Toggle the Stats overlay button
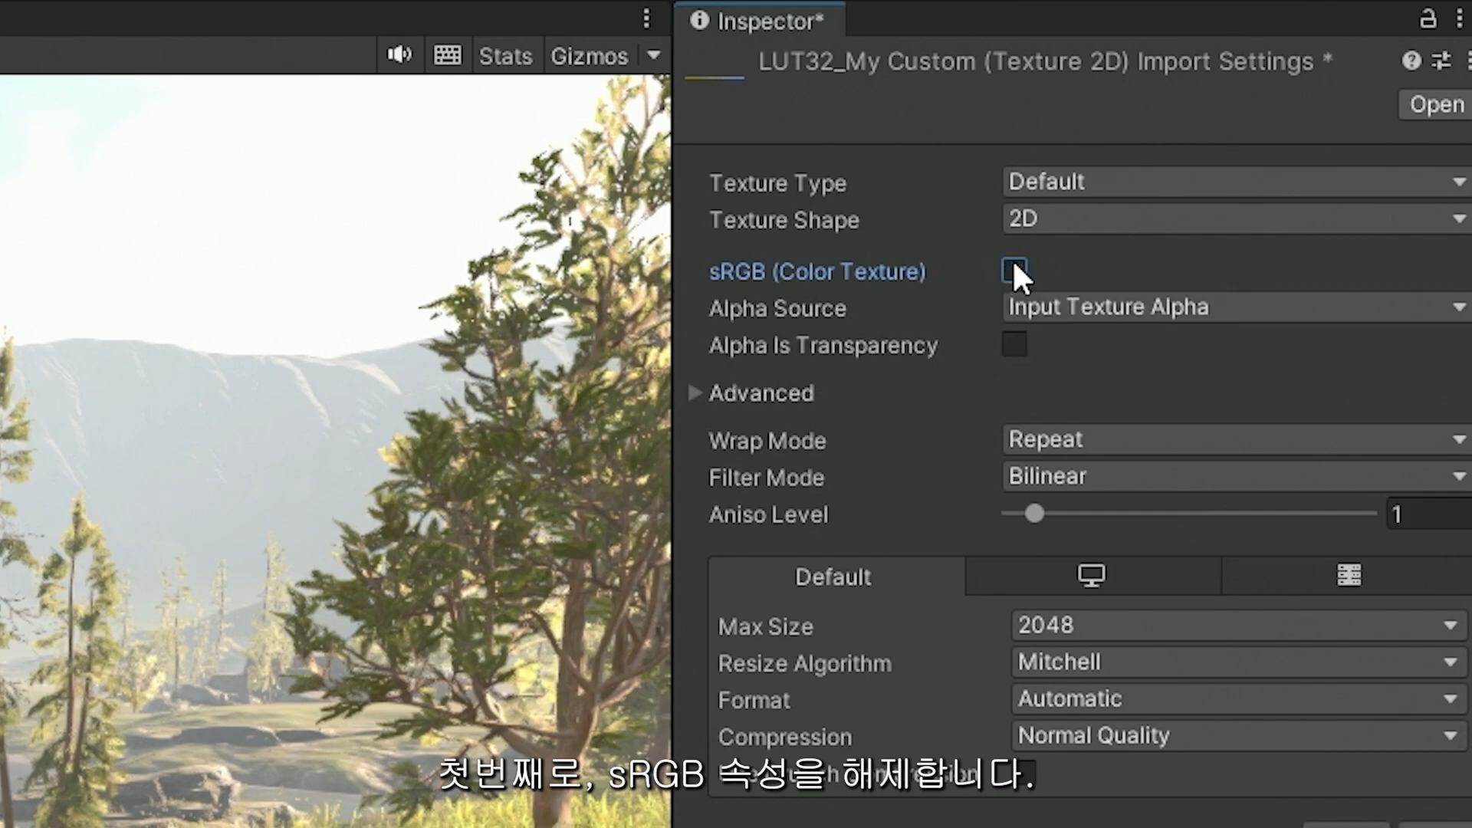 point(505,56)
